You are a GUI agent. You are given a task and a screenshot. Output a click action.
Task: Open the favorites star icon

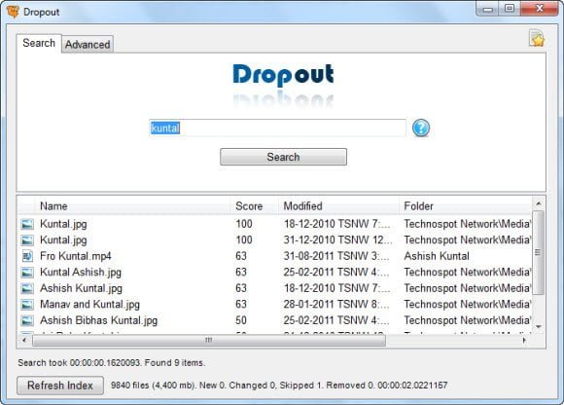click(537, 38)
